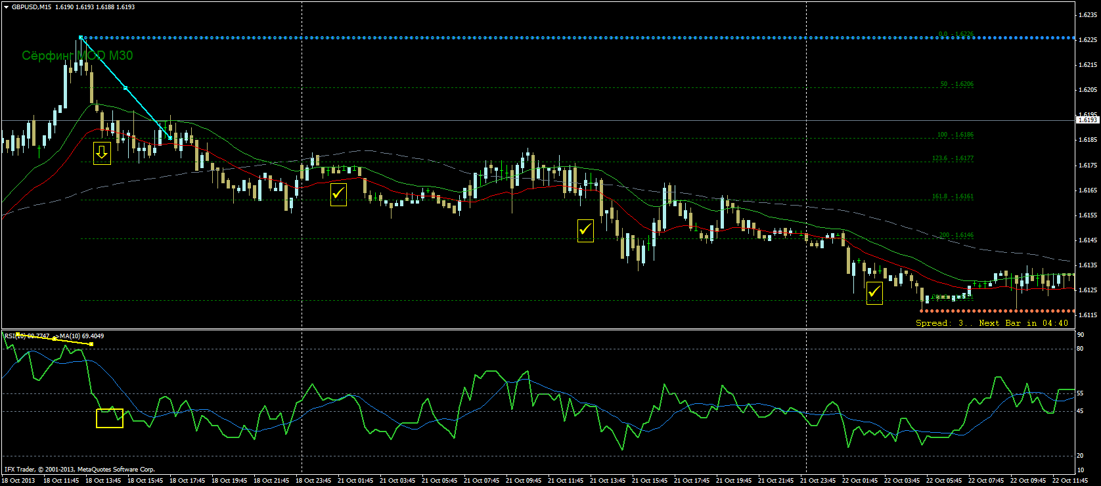Click the '22 Oct 07:45' time axis label

click(x=986, y=481)
